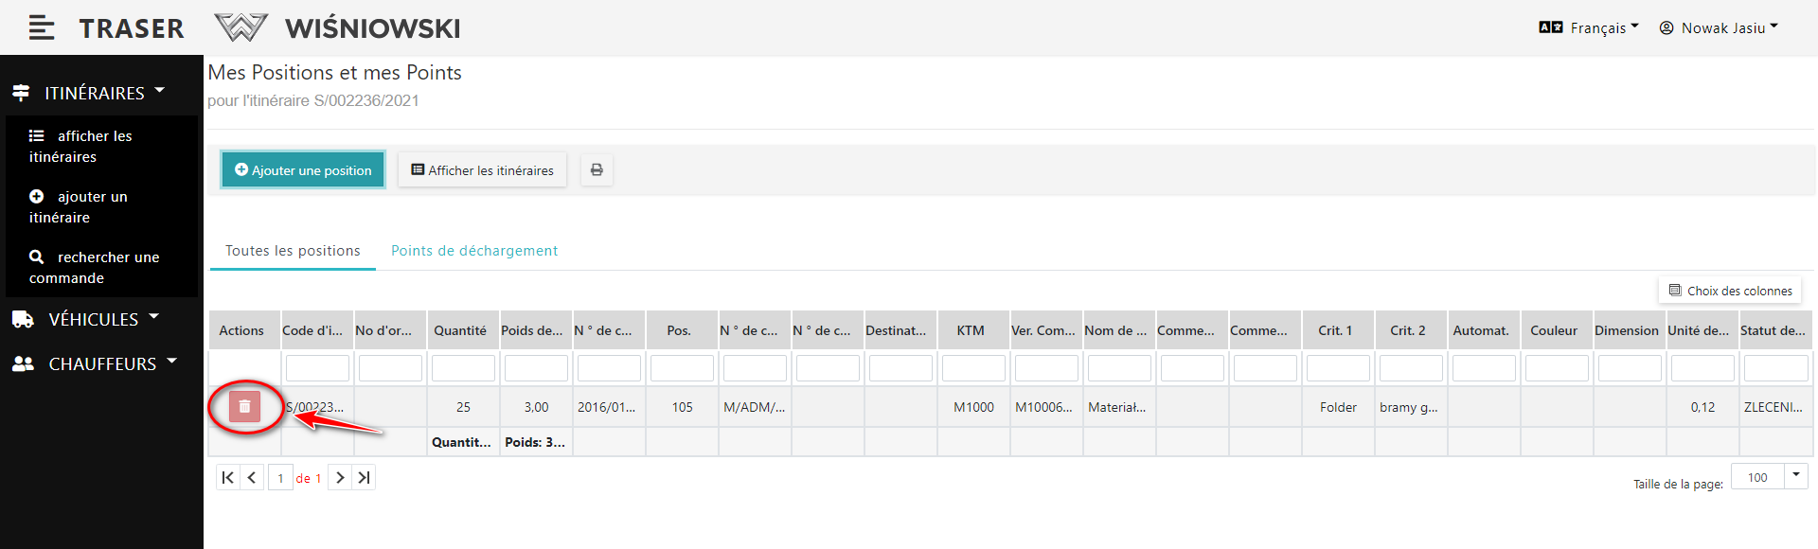
Task: Go to the previous page arrow
Action: click(x=252, y=478)
